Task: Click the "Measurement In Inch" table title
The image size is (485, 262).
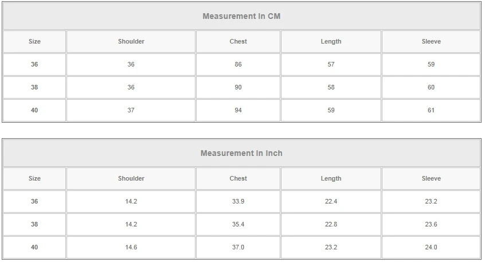Action: tap(241, 153)
